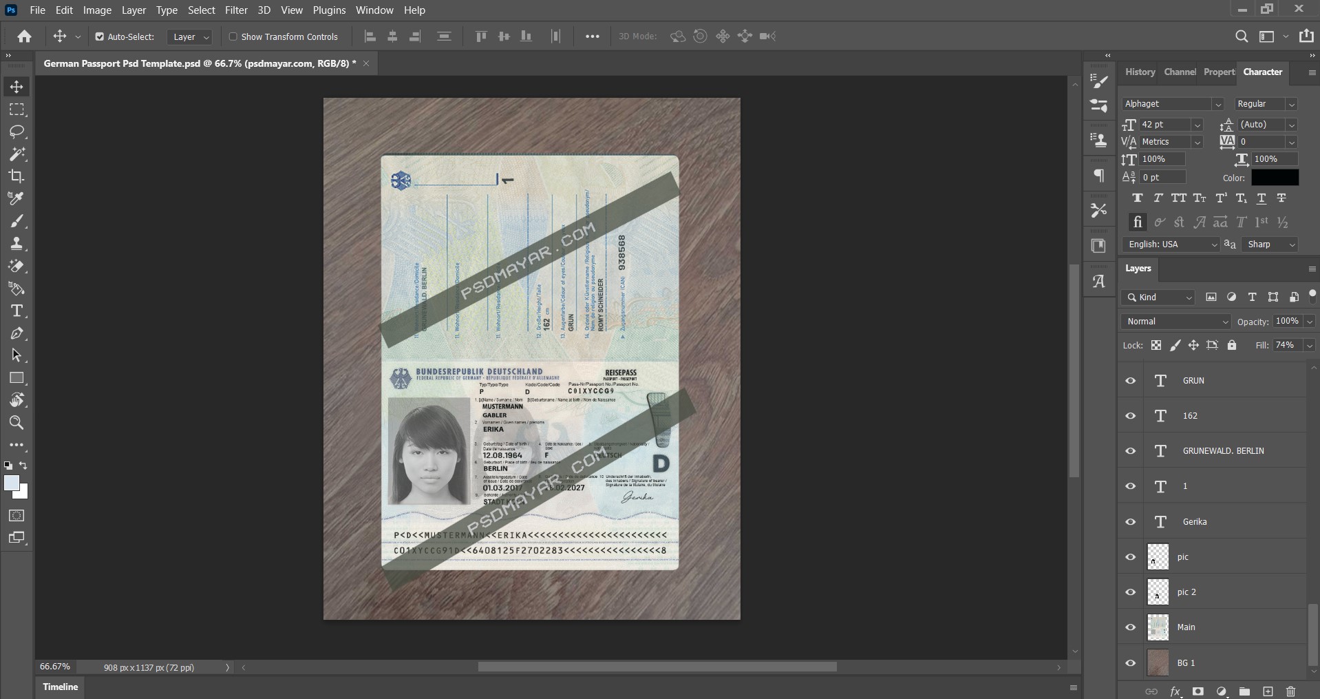Open the Opacity 100% dropdown arrow
Image resolution: width=1320 pixels, height=699 pixels.
tap(1309, 322)
